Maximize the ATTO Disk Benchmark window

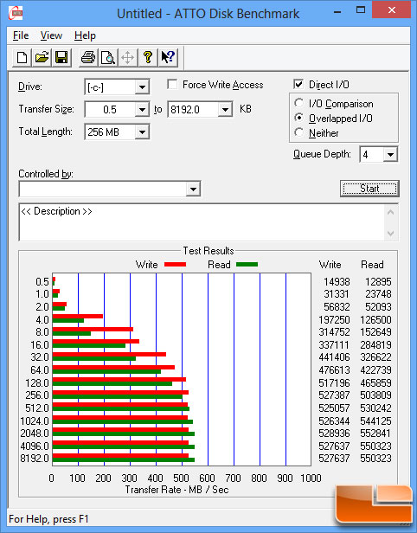361,10
